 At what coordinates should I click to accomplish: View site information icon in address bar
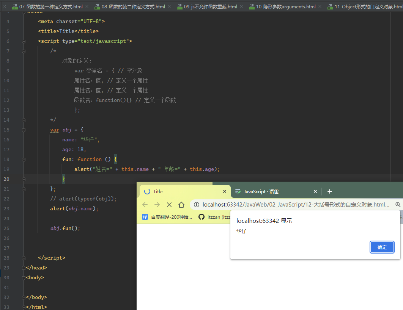point(196,205)
